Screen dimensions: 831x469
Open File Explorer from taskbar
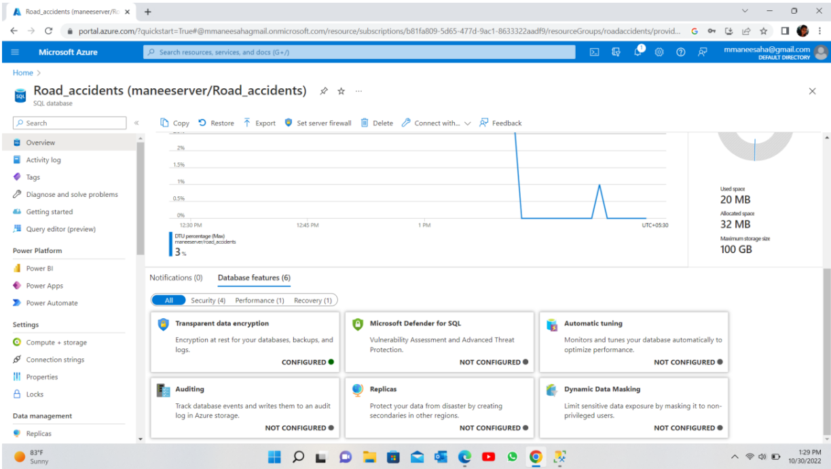(369, 457)
